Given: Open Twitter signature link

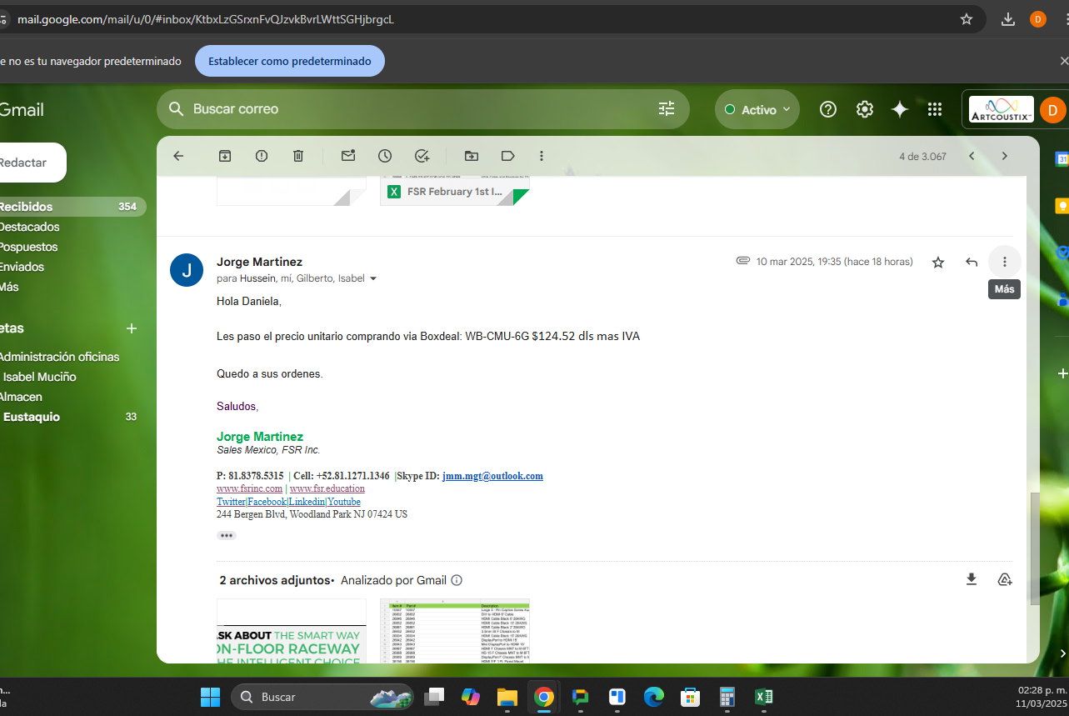Looking at the screenshot, I should click(x=231, y=502).
